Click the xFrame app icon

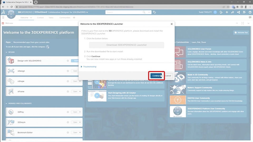pyautogui.click(x=11, y=92)
